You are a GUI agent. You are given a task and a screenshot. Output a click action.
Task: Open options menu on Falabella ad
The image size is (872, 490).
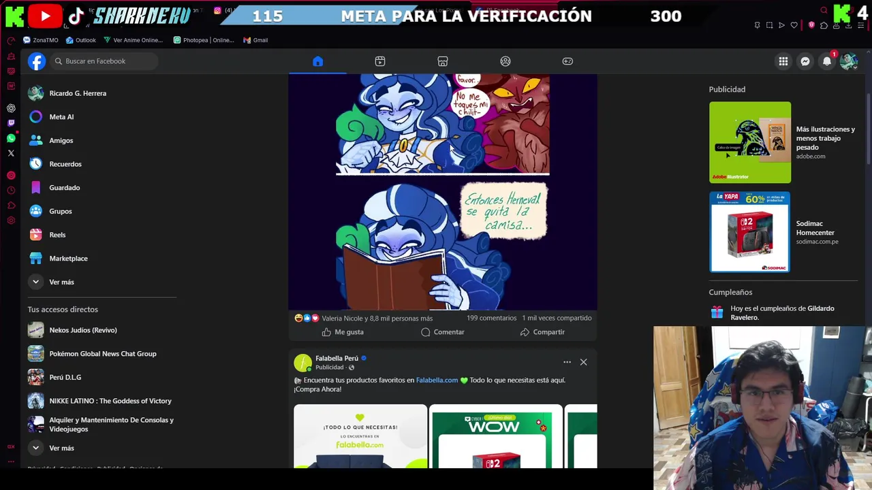click(567, 362)
